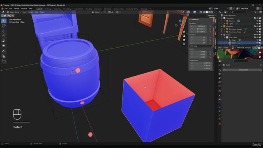Open the File menu
This screenshot has height=148, width=263.
(6, 9)
